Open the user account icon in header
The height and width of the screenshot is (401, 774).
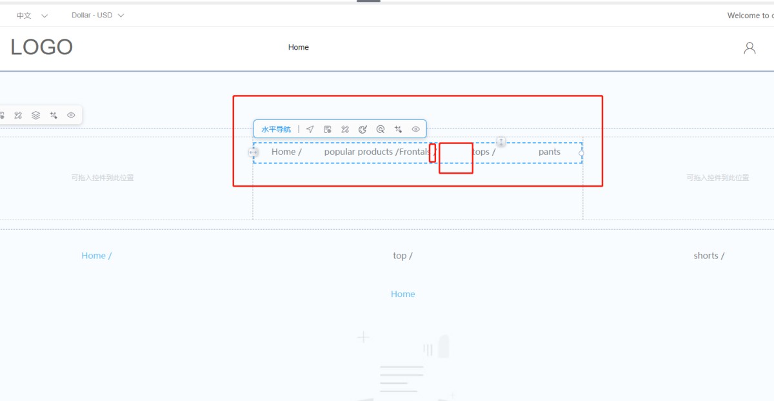(749, 48)
